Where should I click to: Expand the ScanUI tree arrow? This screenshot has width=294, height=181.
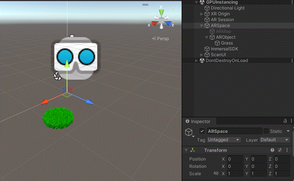pyautogui.click(x=202, y=55)
